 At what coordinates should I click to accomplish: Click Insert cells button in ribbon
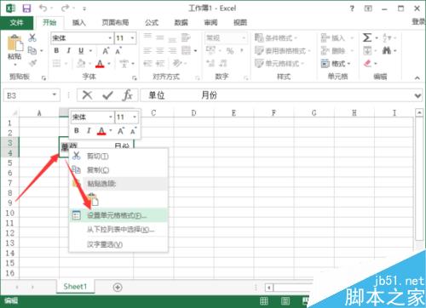tap(337, 37)
